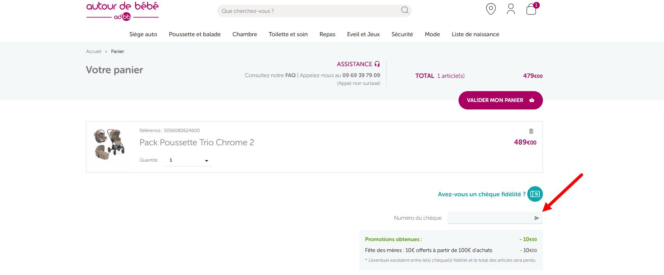Open the Sécurité menu
Image resolution: width=664 pixels, height=275 pixels.
pos(402,34)
